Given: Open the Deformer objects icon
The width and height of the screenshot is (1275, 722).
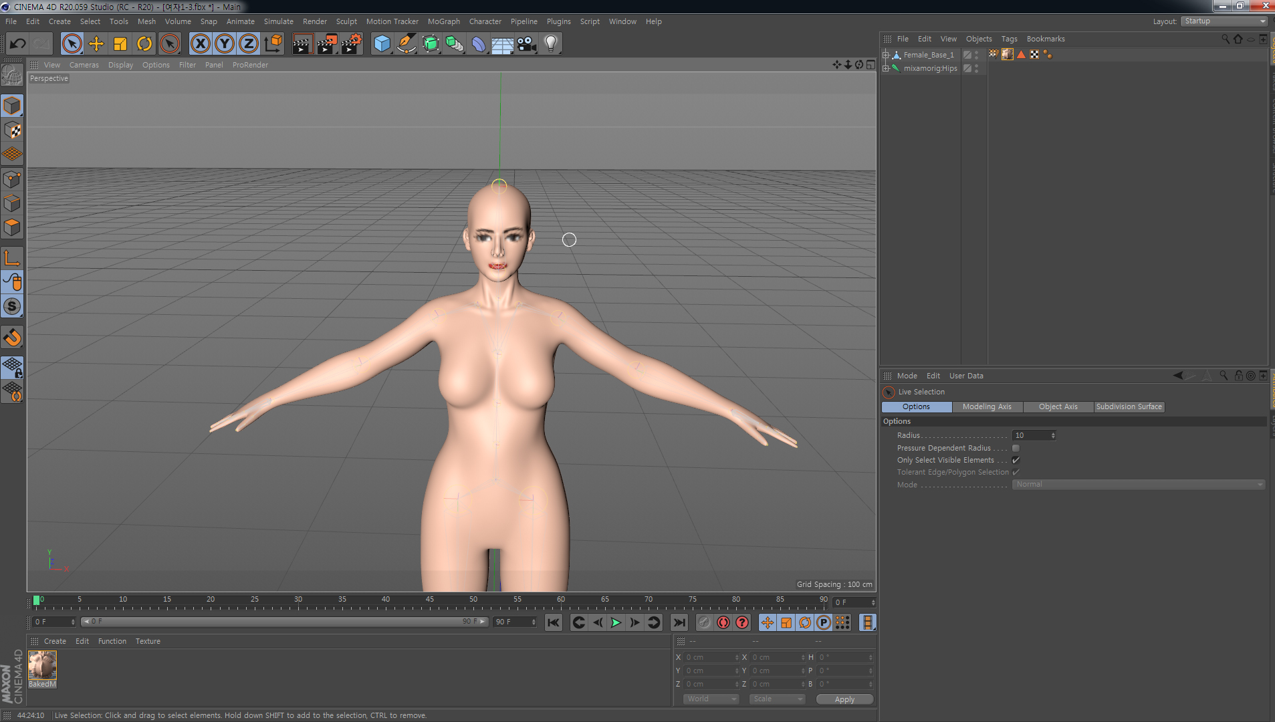Looking at the screenshot, I should click(x=479, y=44).
